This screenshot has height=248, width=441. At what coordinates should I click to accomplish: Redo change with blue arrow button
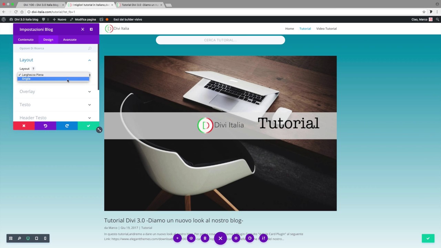point(67,126)
